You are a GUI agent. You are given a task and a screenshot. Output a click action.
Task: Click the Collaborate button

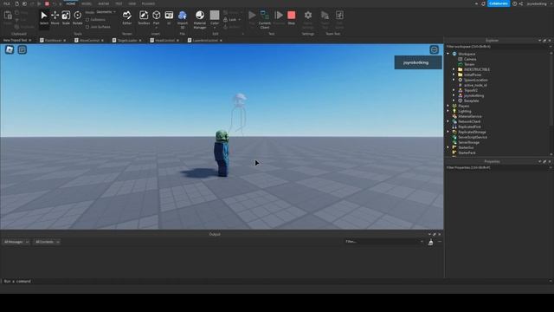click(499, 3)
